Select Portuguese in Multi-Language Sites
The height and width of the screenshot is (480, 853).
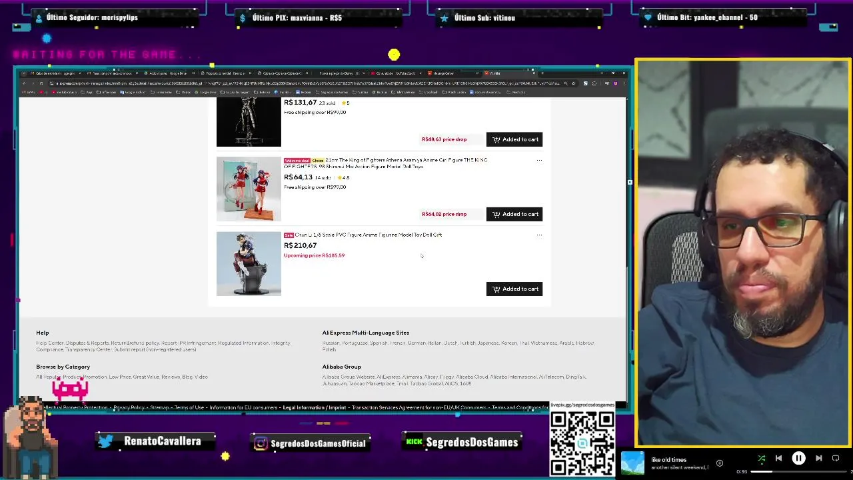pos(355,343)
